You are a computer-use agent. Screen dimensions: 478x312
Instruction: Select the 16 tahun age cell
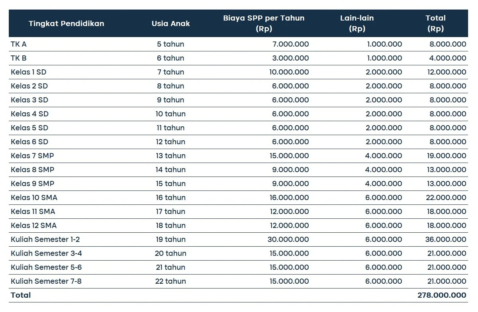[x=170, y=198]
